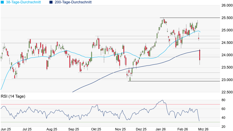The width and height of the screenshot is (233, 131).
Task: Click the light blue 38-Tage-Durchschnitt legend swatch
Action: click(2, 2)
